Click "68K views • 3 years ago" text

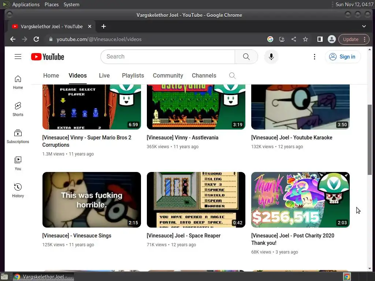point(275,252)
